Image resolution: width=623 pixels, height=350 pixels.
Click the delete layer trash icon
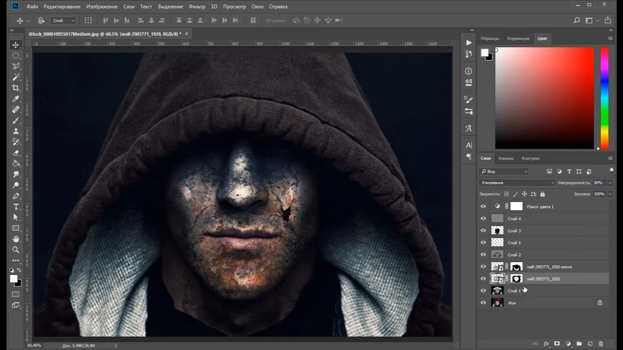pos(601,344)
